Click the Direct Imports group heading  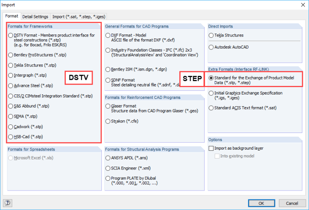click(x=220, y=26)
